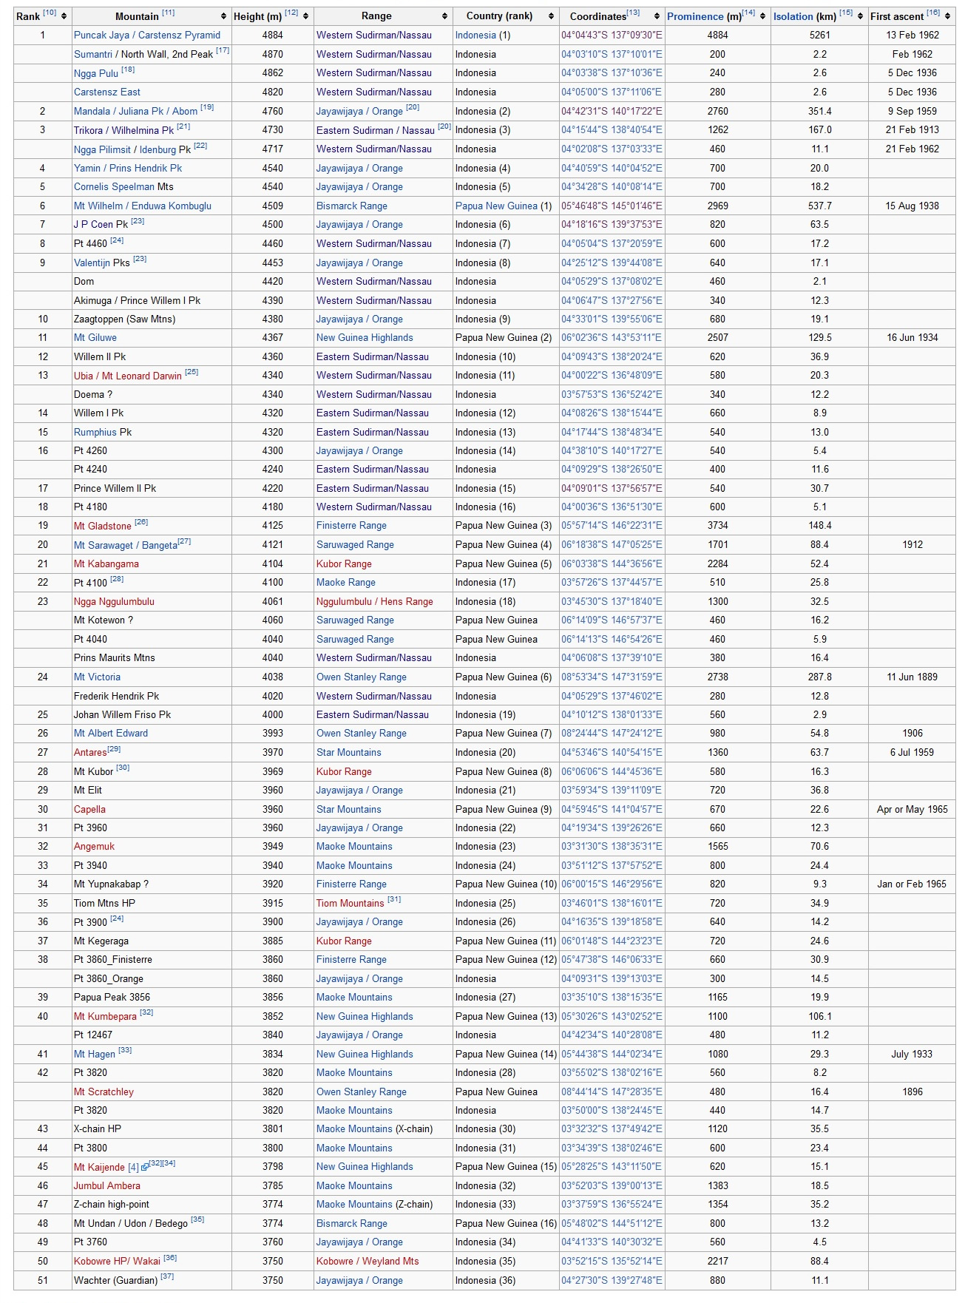
Task: Open footnote [22] beside Idenburg Pk
Action: click(200, 146)
